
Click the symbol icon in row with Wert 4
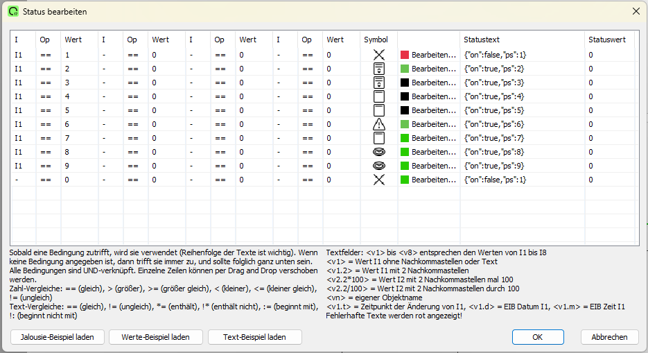click(x=379, y=96)
